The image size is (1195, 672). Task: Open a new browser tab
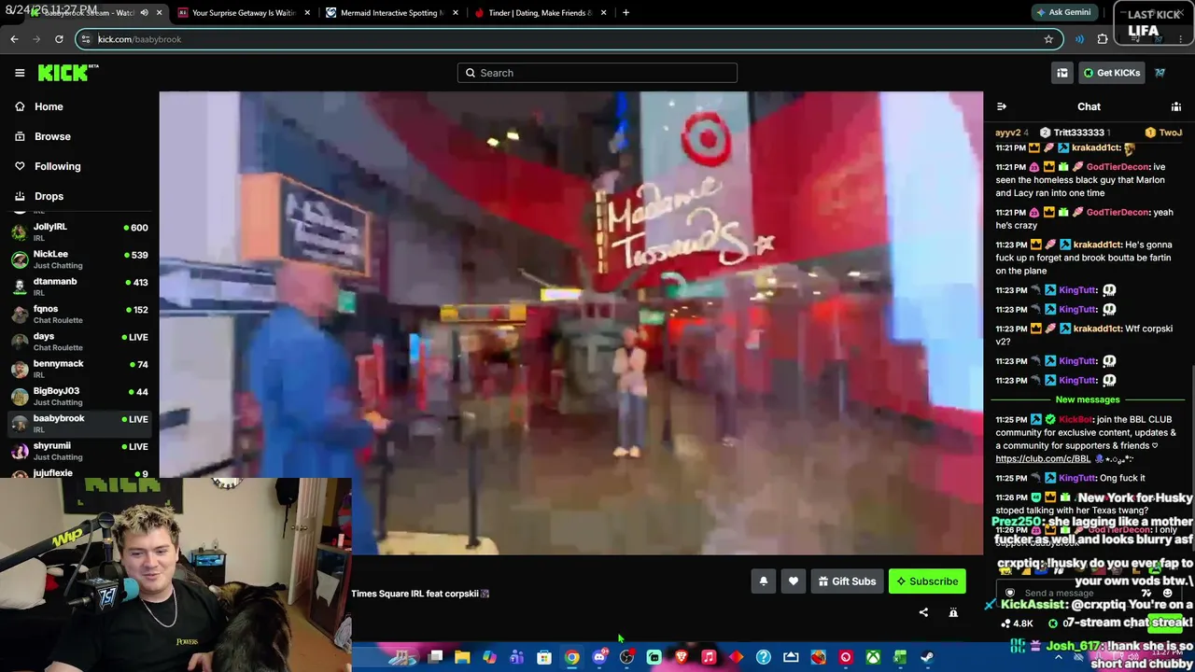(626, 13)
